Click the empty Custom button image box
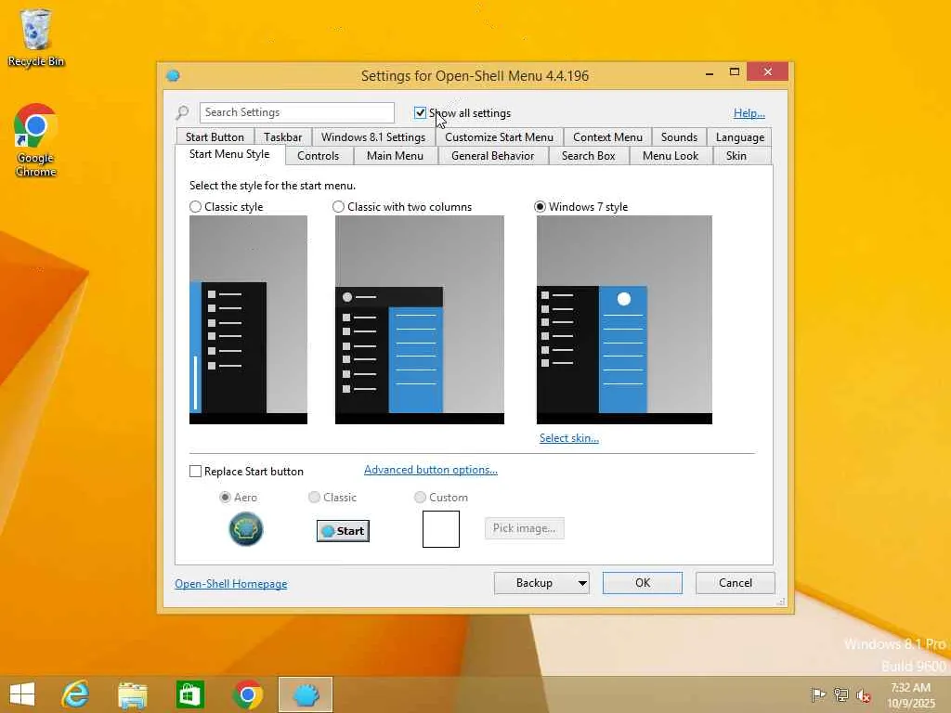Screen dimensions: 951x713 coord(441,528)
